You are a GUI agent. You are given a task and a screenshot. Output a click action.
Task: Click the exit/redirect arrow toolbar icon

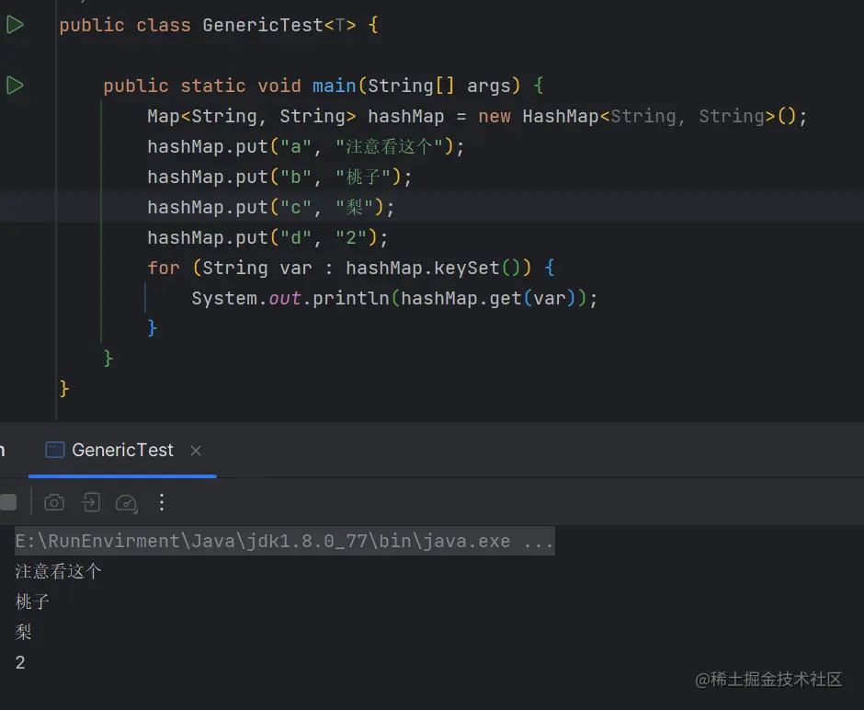click(91, 502)
